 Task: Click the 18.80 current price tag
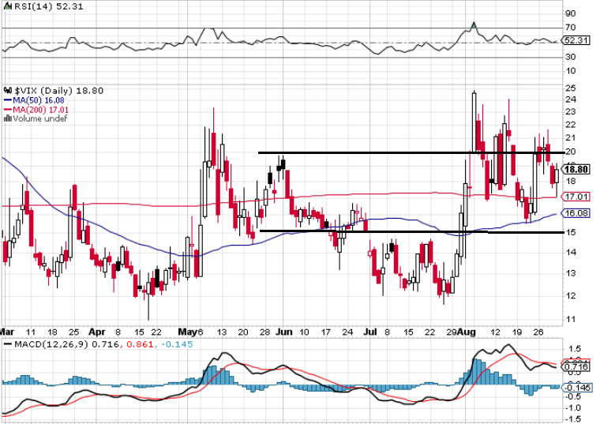(577, 169)
